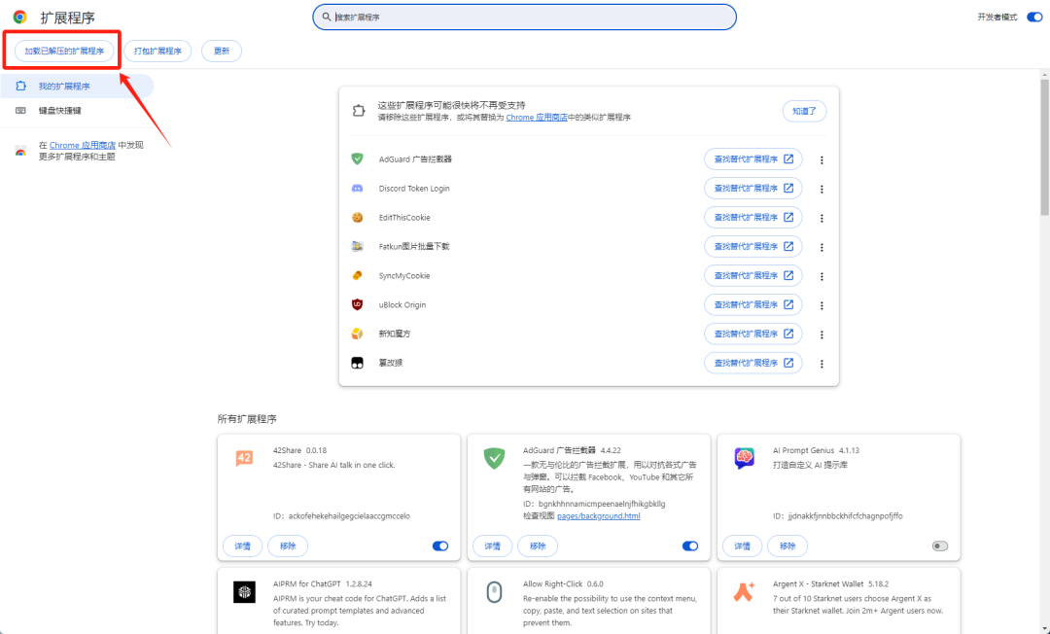This screenshot has height=634, width=1050.
Task: Click the AI Prompt Genius brain icon
Action: 744,459
